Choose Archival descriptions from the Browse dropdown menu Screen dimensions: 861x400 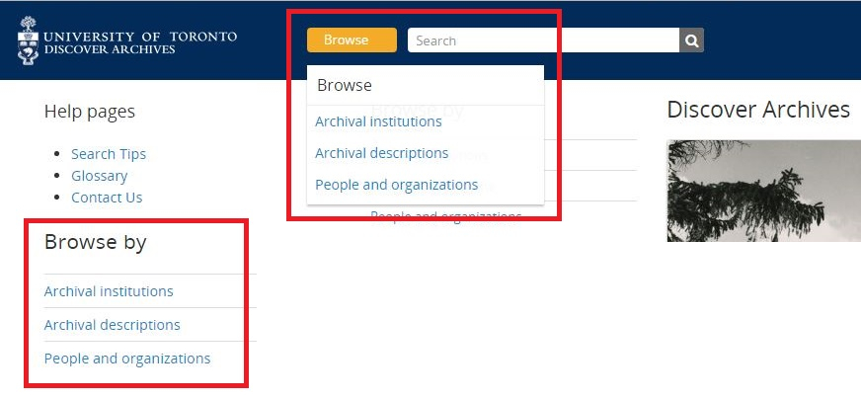point(381,153)
